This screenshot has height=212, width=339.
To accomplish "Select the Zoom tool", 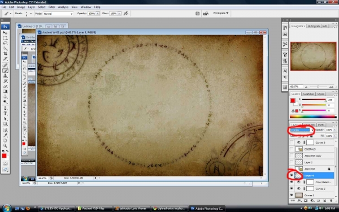I will click(x=5, y=146).
